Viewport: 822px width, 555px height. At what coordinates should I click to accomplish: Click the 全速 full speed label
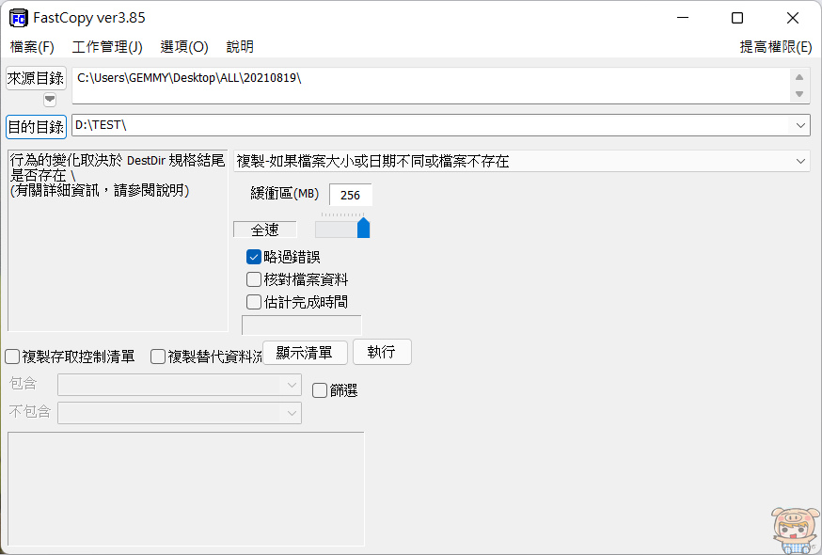[264, 230]
